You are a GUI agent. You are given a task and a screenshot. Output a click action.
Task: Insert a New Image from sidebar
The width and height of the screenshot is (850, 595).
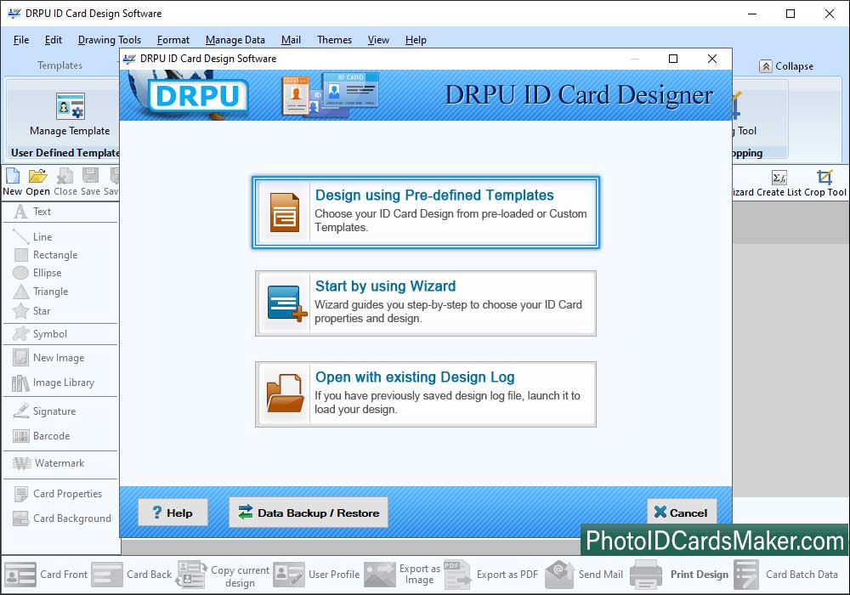coord(48,358)
